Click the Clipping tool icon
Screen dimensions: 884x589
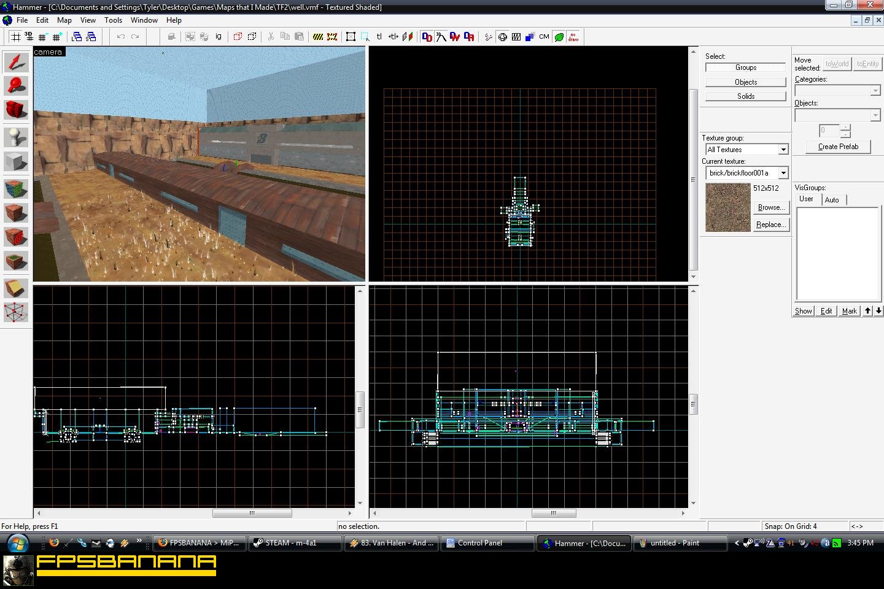16,288
